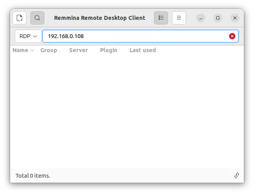Screen dimensions: 254x194
Task: Sort connections by Name column
Action: click(20, 50)
